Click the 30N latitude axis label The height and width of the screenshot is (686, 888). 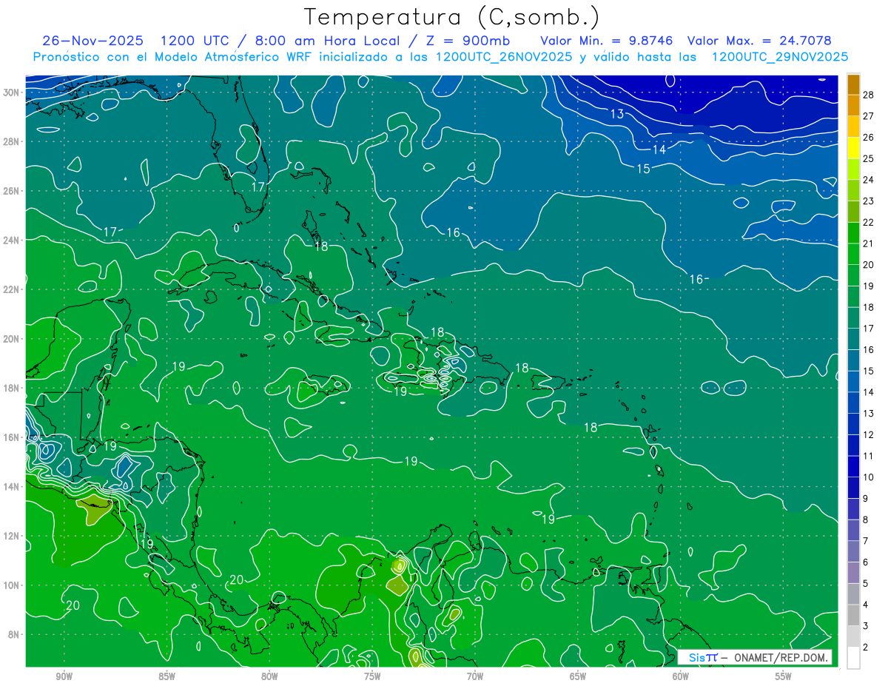(12, 92)
